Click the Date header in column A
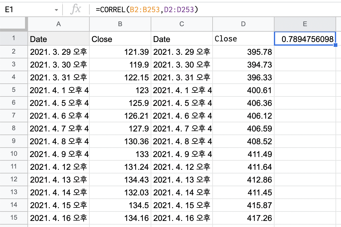Screen dimensions: 341x227 59,39
